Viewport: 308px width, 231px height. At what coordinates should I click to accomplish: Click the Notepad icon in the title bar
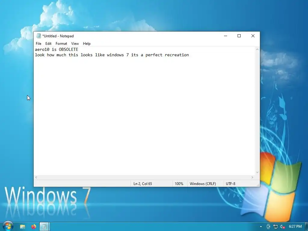[x=39, y=36]
